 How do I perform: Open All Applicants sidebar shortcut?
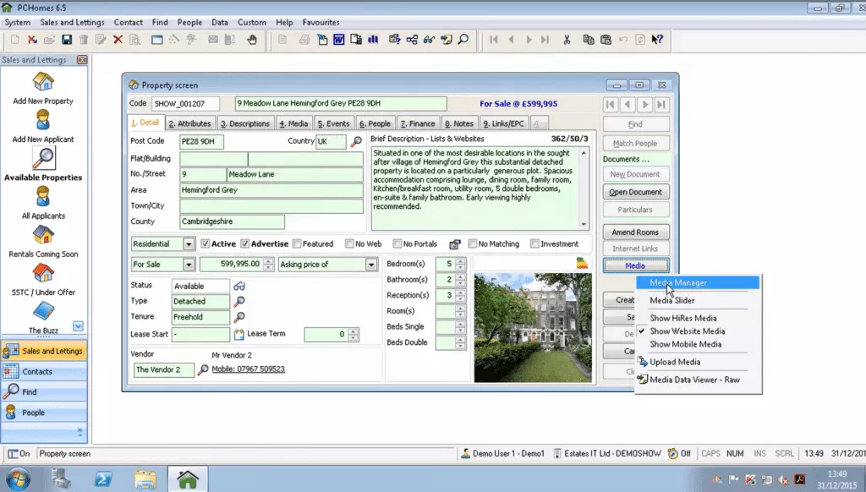(43, 203)
